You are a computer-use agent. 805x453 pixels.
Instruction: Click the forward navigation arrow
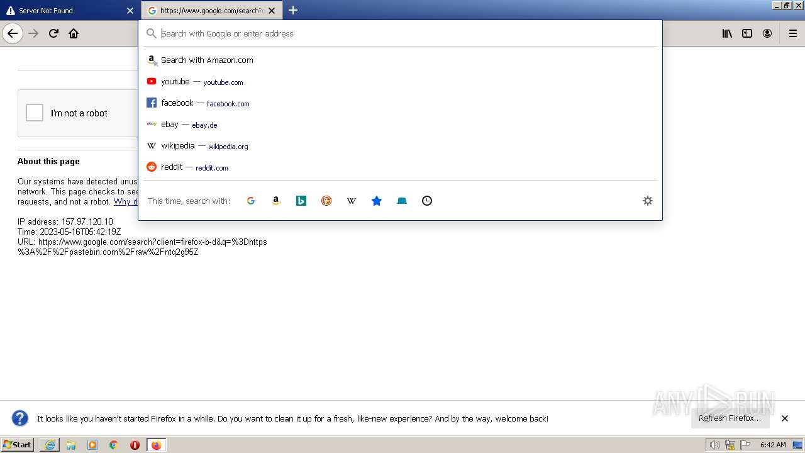33,33
